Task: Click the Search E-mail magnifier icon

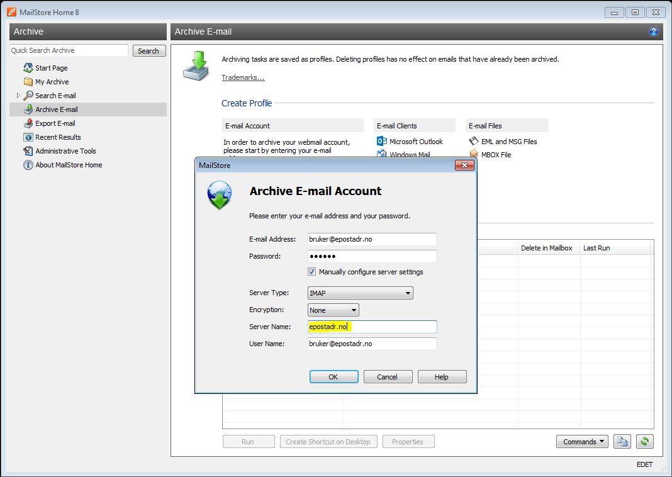Action: pos(28,95)
